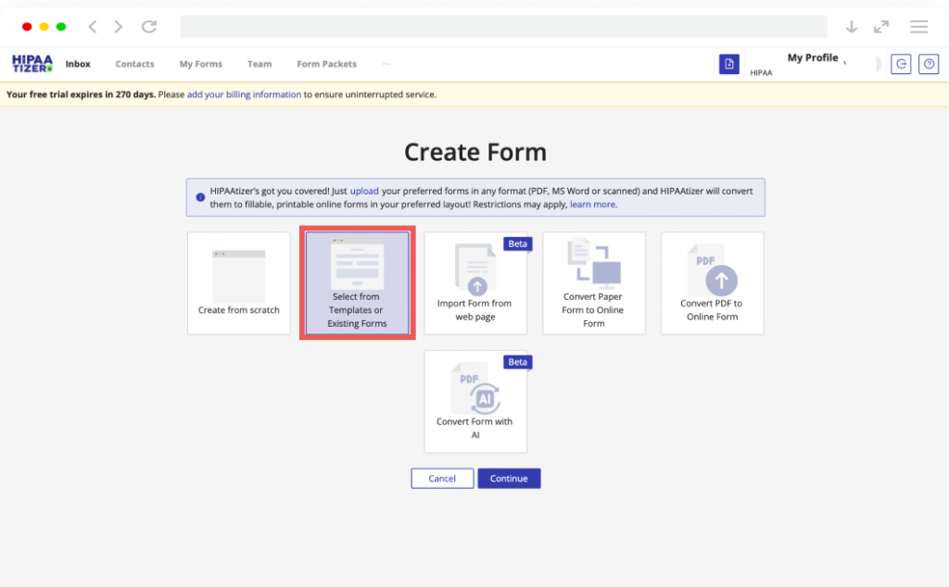The image size is (949, 587).
Task: Expand the more options ellipsis in navigation
Action: tap(386, 64)
